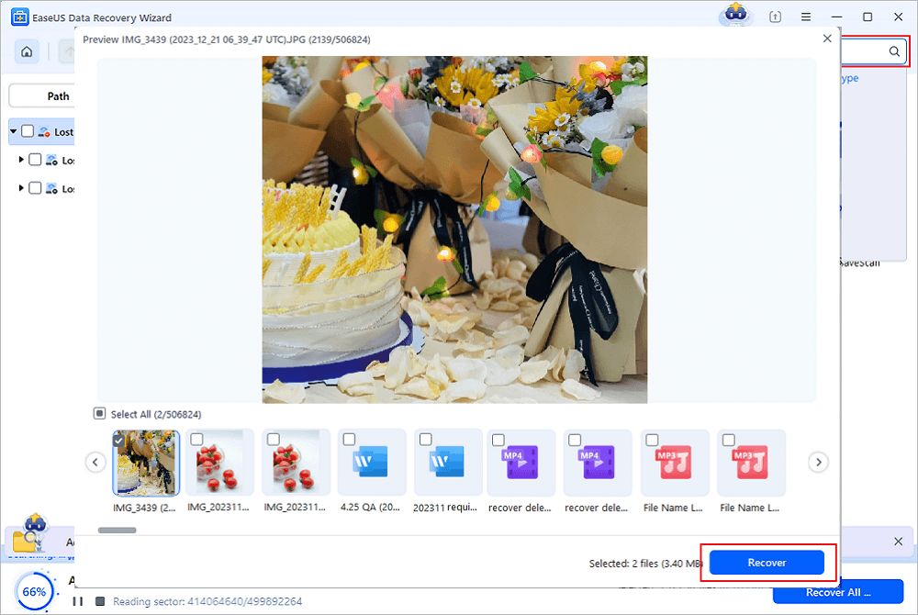This screenshot has width=918, height=615.
Task: Click the robot assistant avatar icon
Action: coord(736,15)
